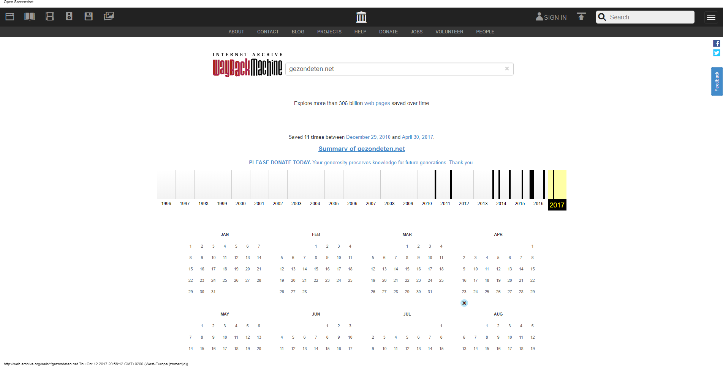This screenshot has width=723, height=366.
Task: Open the CONTACT menu item
Action: (268, 32)
